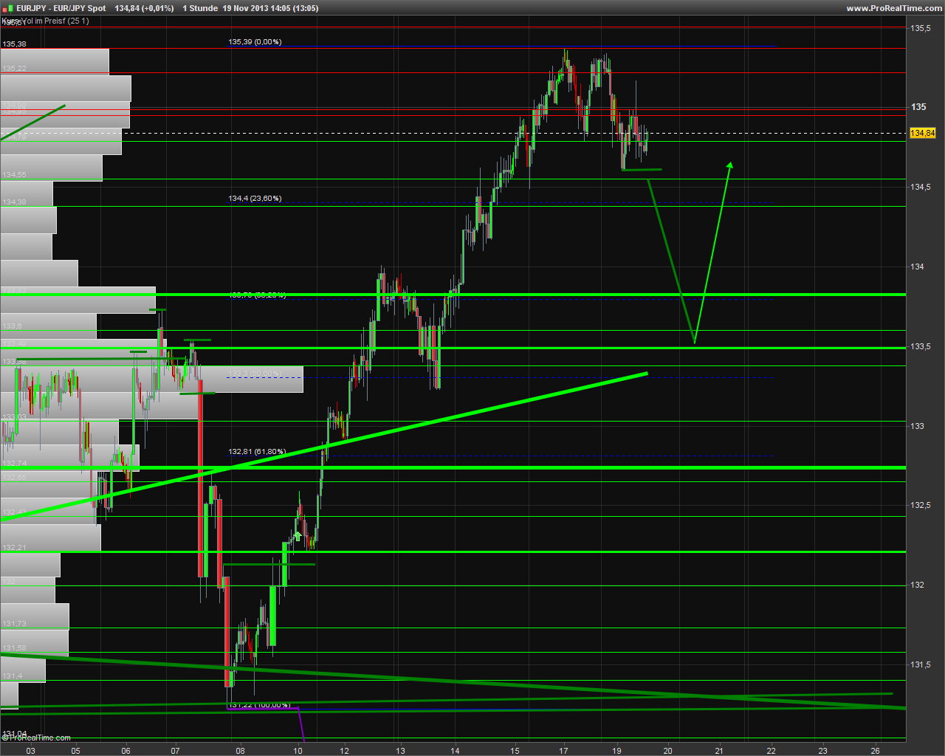Click date label 08 on time axis
Screen dimensions: 945x756
[x=241, y=750]
